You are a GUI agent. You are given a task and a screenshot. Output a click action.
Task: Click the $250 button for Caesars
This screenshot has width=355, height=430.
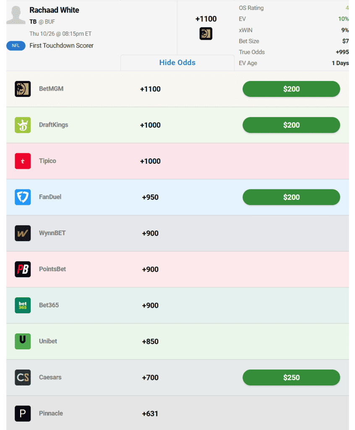tap(291, 378)
